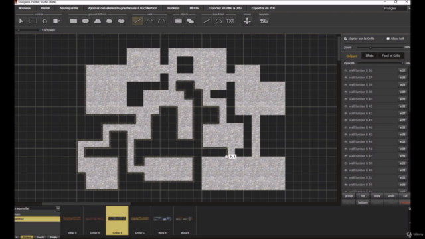
Task: Toggle Aligner sur la Grille checkbox
Action: click(345, 39)
